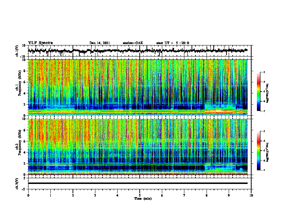Click the "ch.1(V)" waveform axis label

click(x=17, y=51)
